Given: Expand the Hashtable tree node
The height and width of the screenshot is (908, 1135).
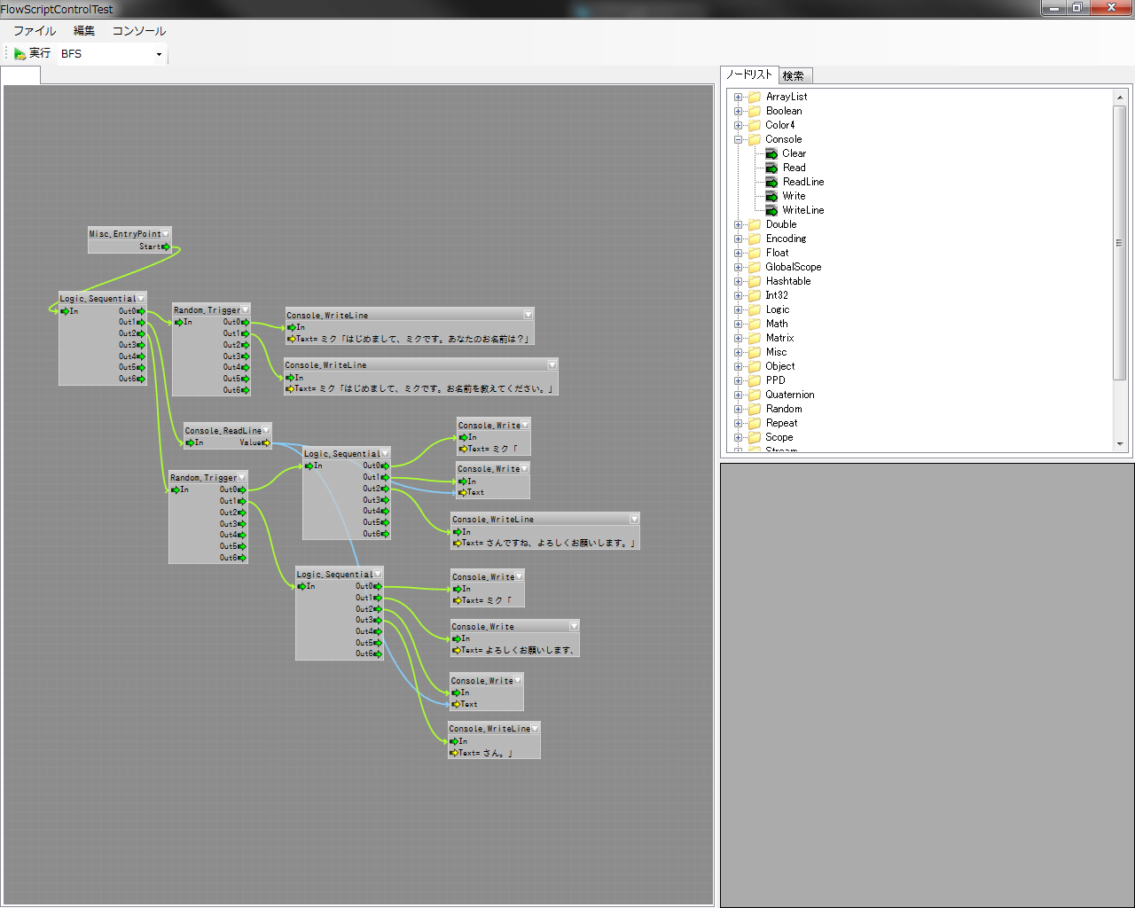Looking at the screenshot, I should [738, 281].
